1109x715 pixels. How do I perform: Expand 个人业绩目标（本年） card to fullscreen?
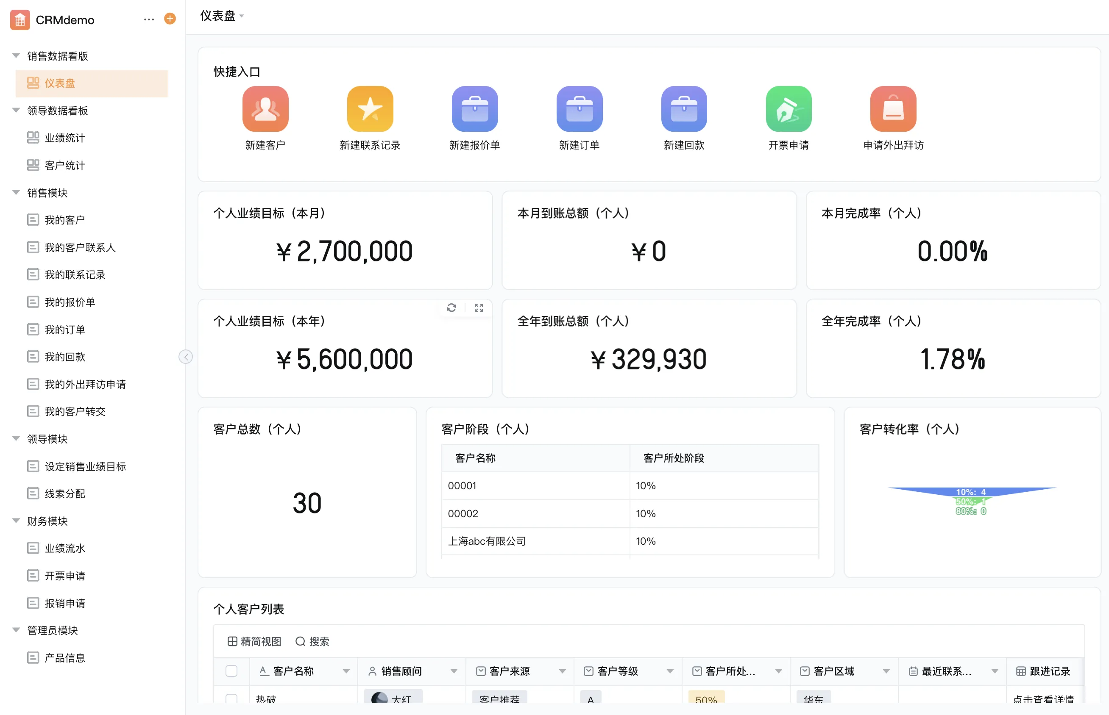pyautogui.click(x=479, y=308)
